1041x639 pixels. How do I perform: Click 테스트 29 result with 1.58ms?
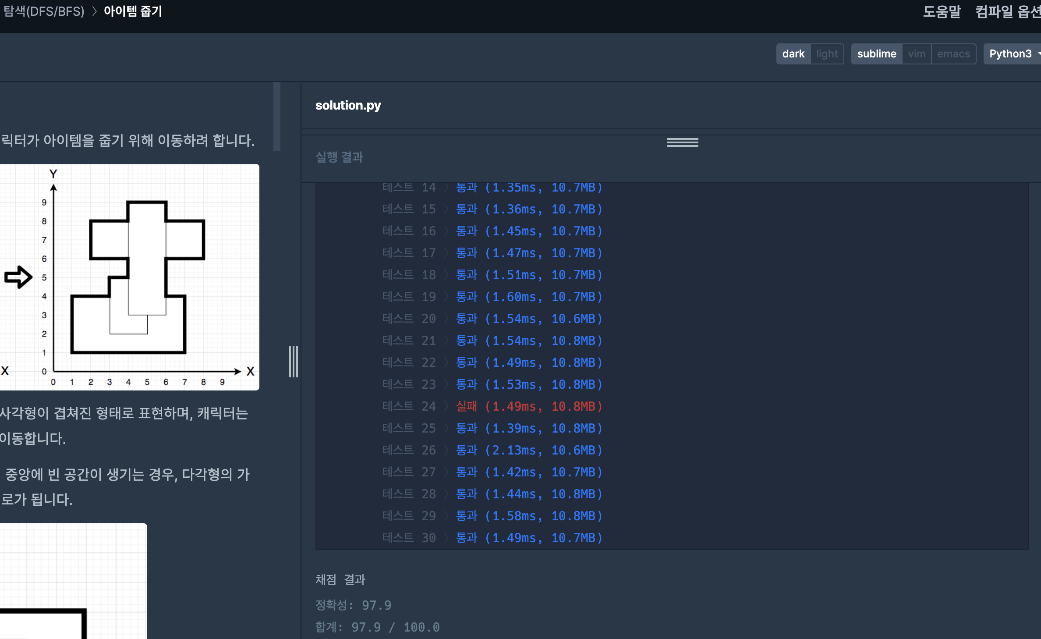coord(492,516)
